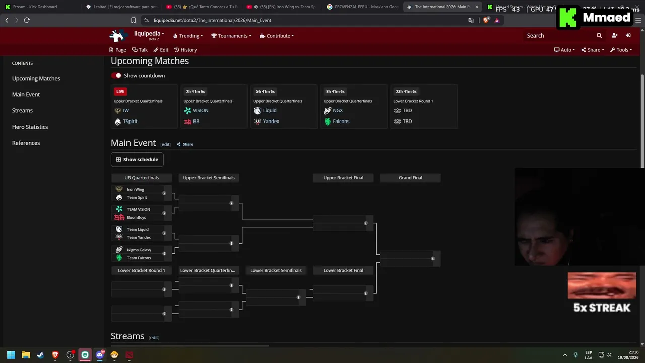
Task: Open the Share dropdown in page toolbar
Action: pyautogui.click(x=593, y=50)
